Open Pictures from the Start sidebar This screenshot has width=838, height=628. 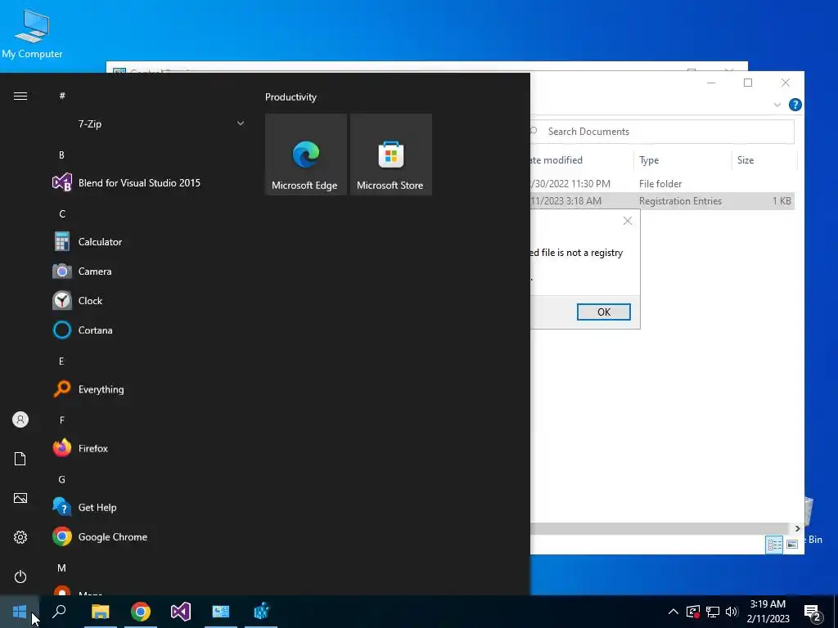click(20, 498)
